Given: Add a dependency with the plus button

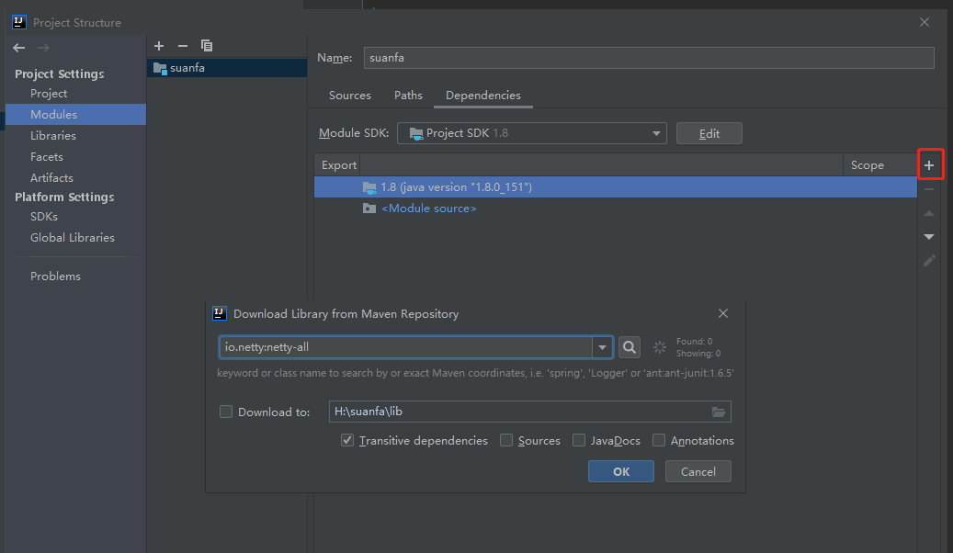Looking at the screenshot, I should 929,164.
